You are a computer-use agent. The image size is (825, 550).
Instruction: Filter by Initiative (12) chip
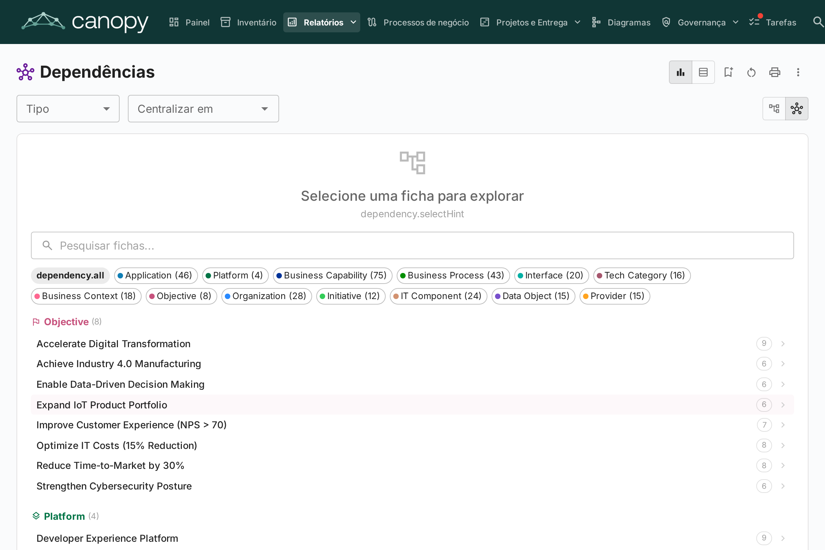tap(351, 296)
